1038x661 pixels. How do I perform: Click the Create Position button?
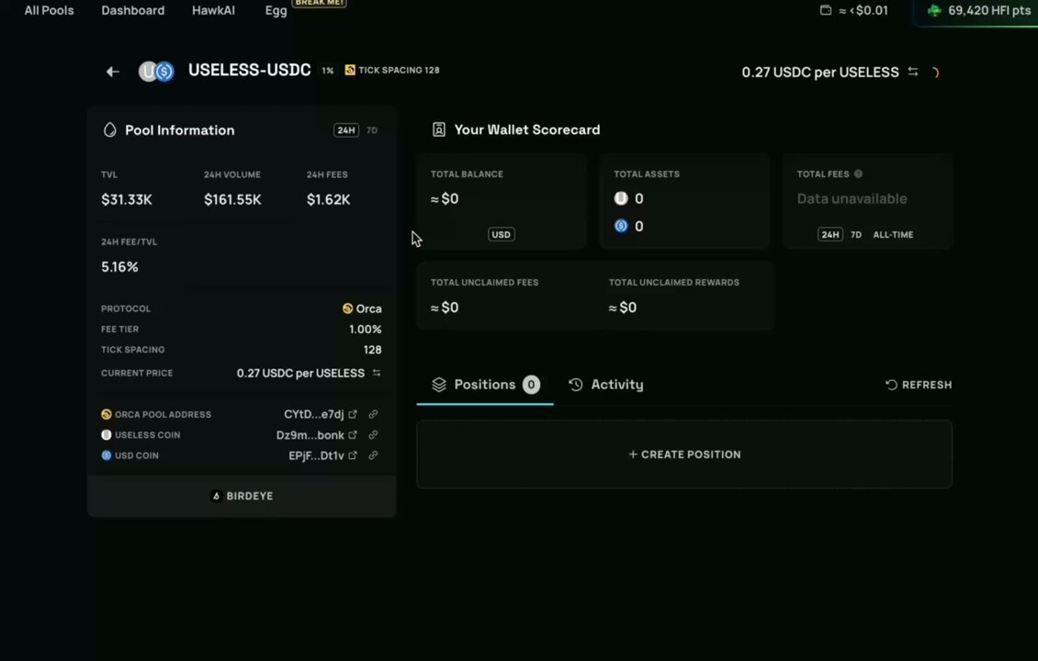[x=684, y=454]
